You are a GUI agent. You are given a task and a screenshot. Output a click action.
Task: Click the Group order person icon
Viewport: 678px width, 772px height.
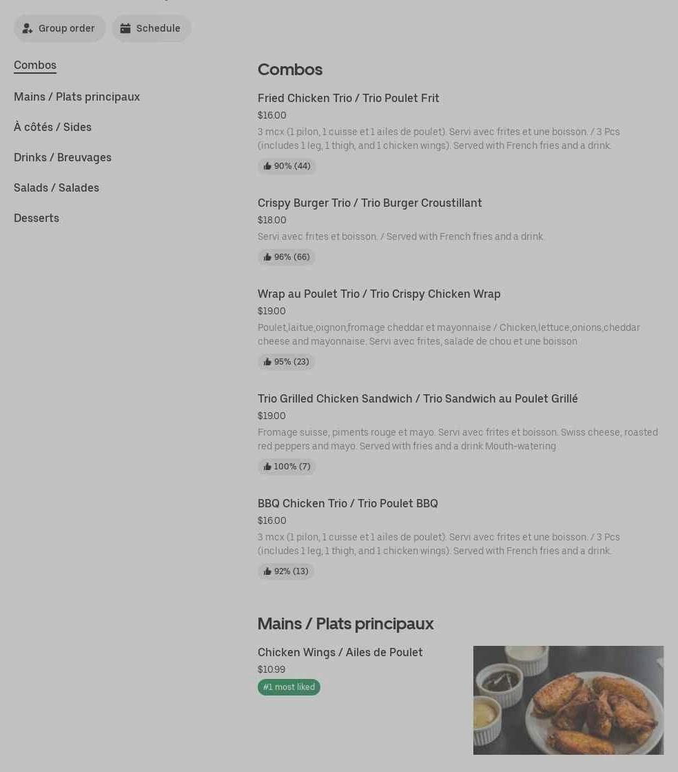(x=28, y=28)
